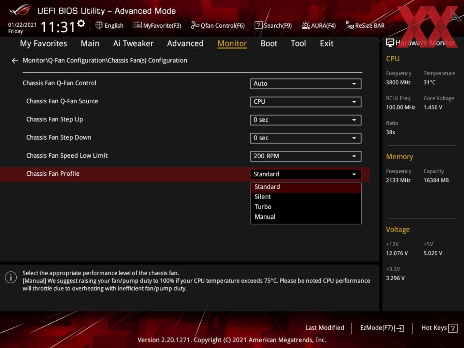
Task: Click the Hardware Monitor monitor icon
Action: coord(390,43)
